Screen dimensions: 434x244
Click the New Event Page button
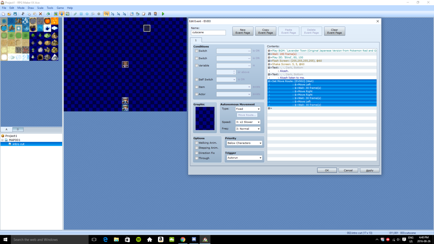[243, 31]
